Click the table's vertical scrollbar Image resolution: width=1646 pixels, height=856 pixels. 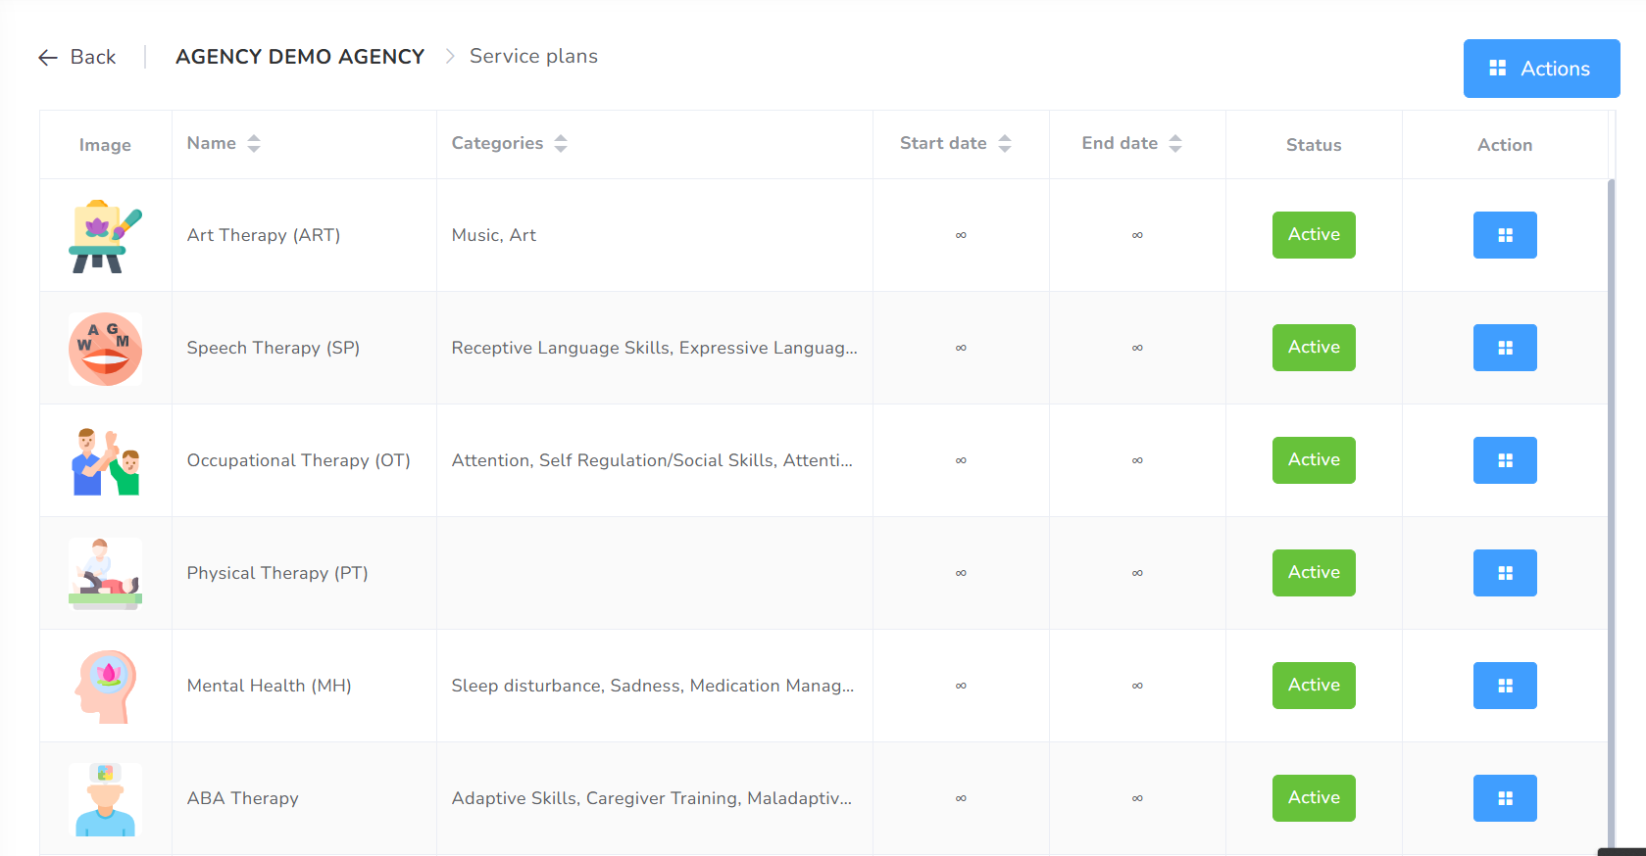tap(1611, 490)
